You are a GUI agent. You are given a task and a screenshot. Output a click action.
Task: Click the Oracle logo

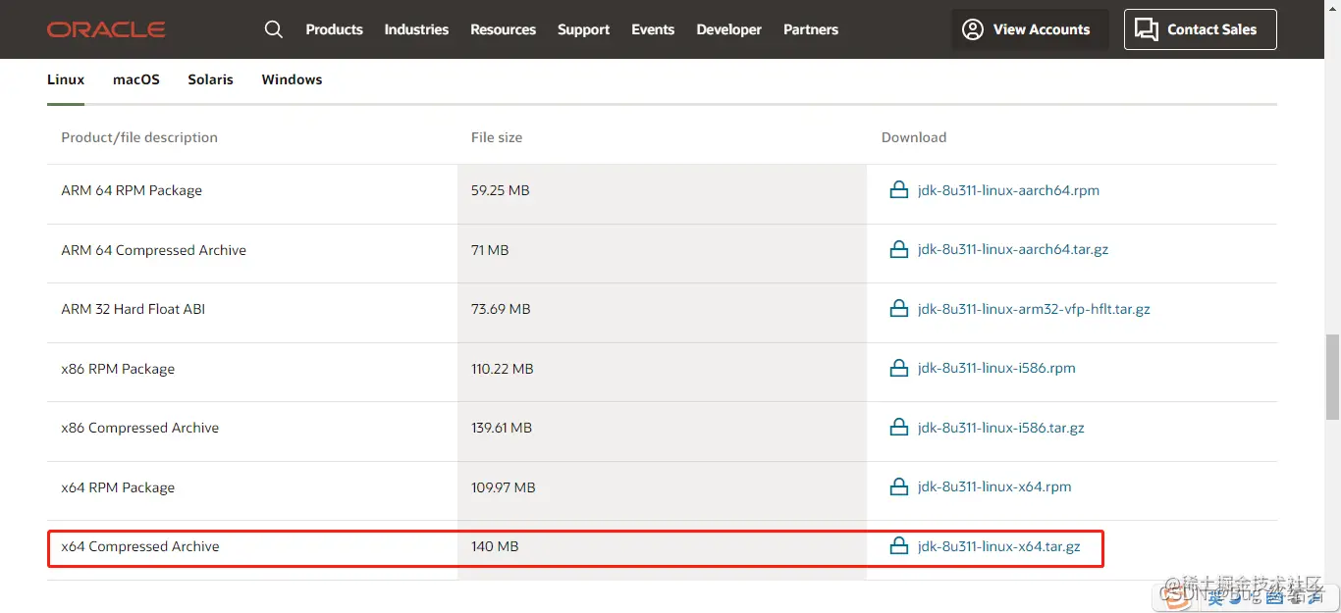pos(106,29)
